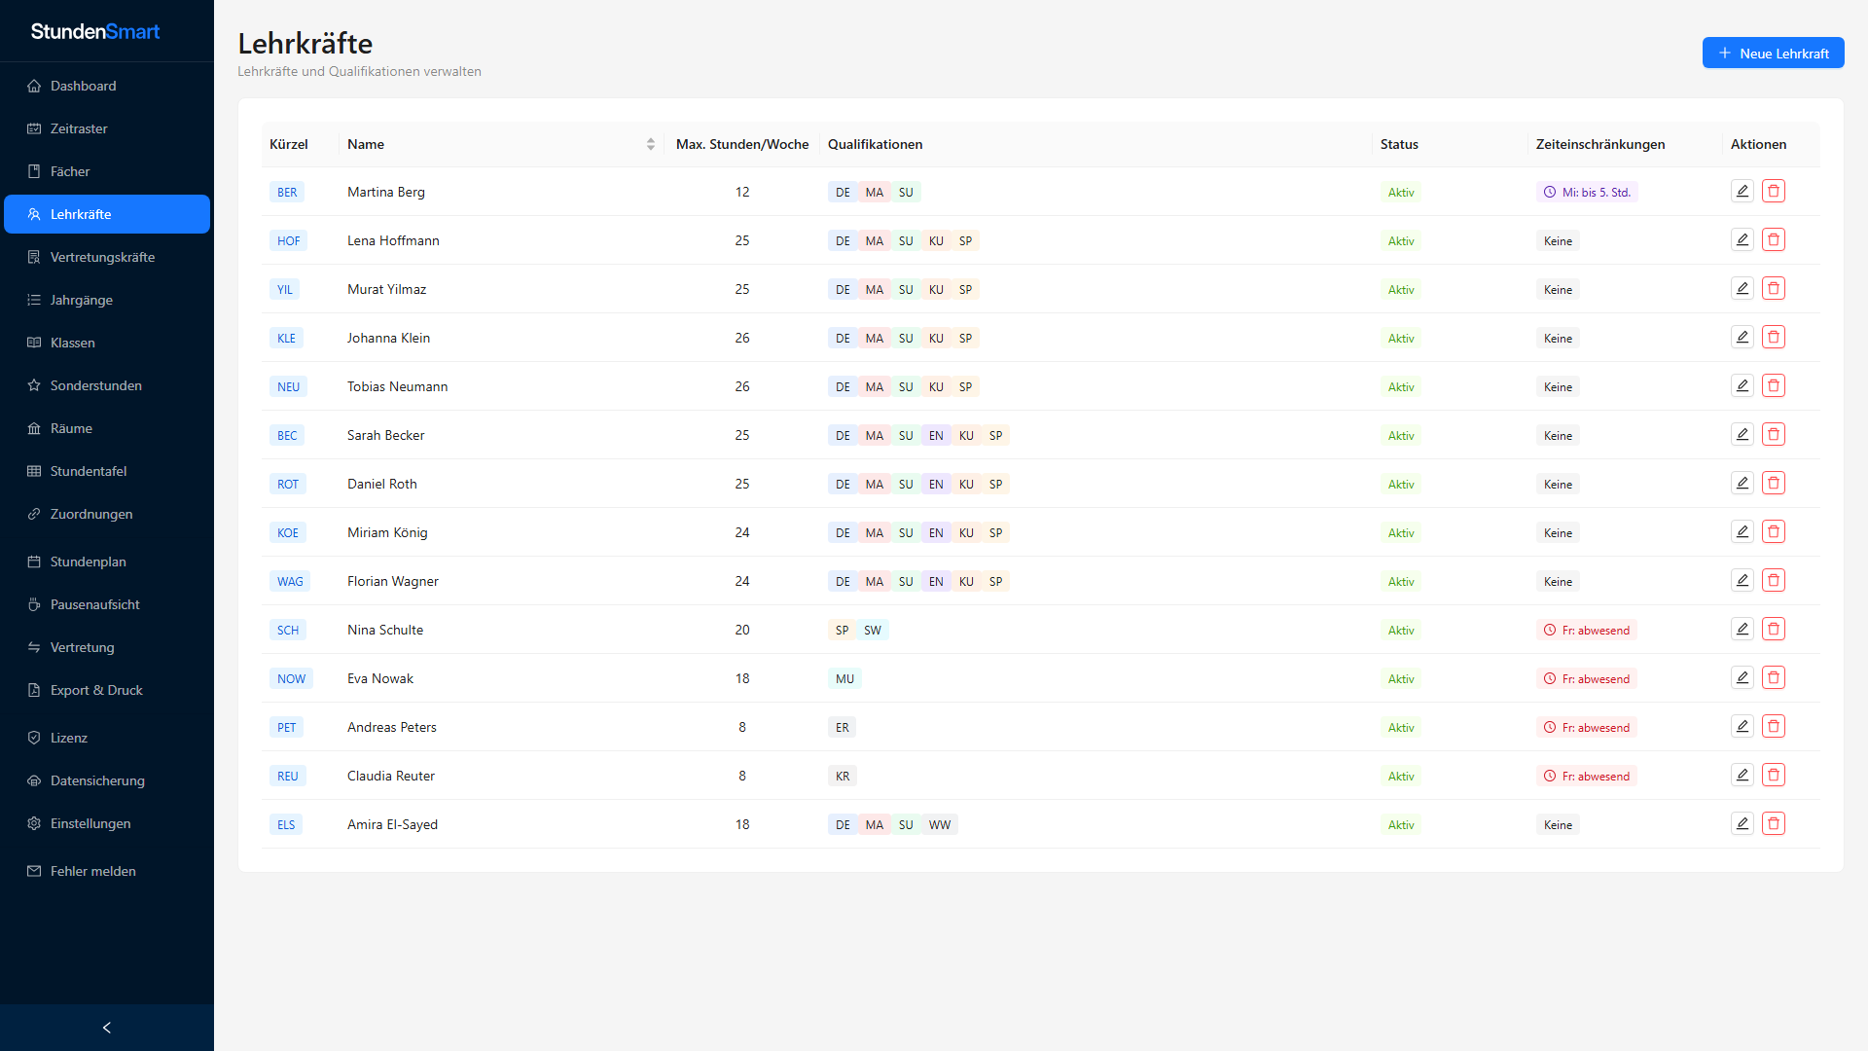Delete Andreas Peters' row
The width and height of the screenshot is (1868, 1051).
click(x=1774, y=727)
